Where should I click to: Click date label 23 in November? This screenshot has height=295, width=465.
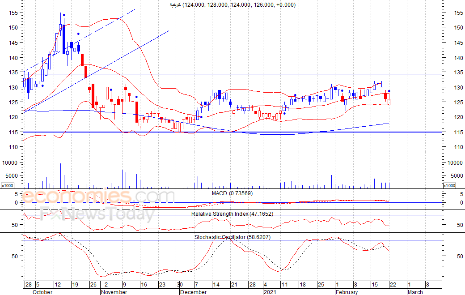(162, 285)
